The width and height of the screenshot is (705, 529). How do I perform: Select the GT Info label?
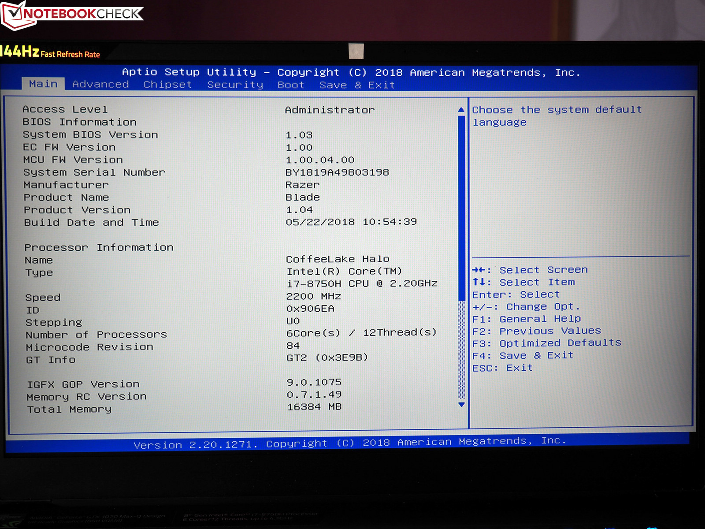click(x=51, y=360)
